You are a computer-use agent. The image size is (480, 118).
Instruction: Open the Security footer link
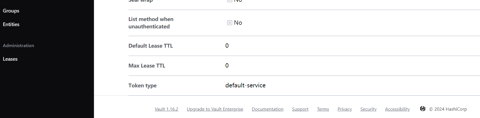(x=368, y=109)
